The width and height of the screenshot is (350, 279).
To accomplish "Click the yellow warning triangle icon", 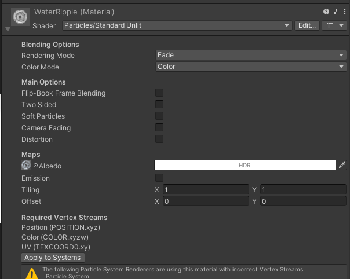I will [x=32, y=274].
